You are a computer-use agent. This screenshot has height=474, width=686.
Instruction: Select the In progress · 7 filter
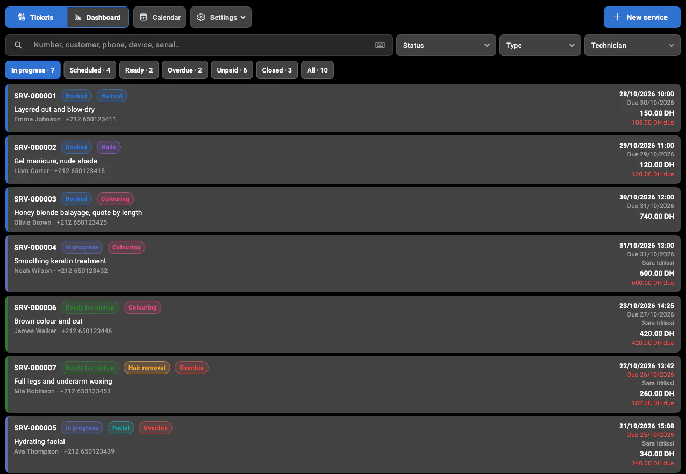coord(33,70)
